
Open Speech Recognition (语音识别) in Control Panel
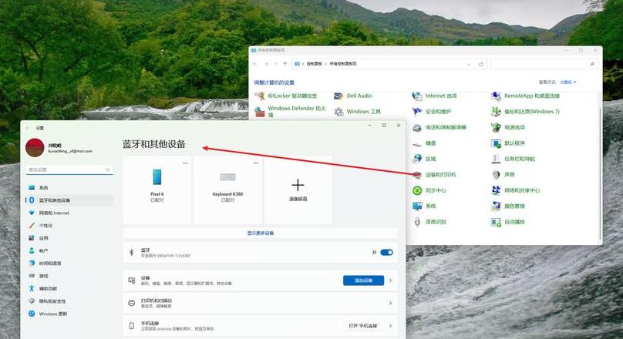click(x=429, y=222)
